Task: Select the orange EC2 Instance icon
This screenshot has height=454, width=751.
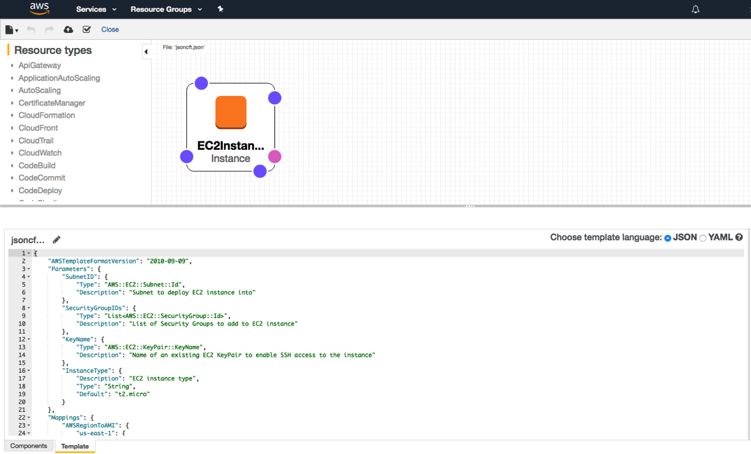Action: click(230, 112)
